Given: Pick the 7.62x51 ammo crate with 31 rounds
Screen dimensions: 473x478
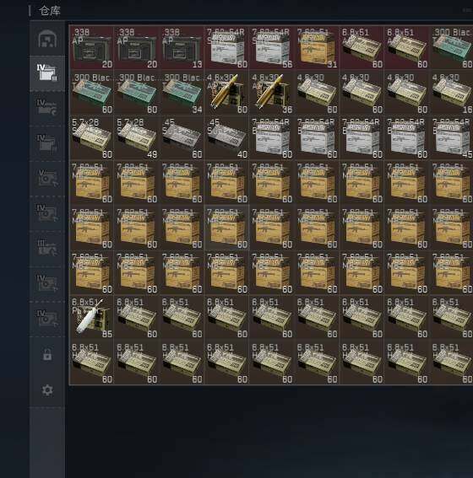Looking at the screenshot, I should point(318,48).
